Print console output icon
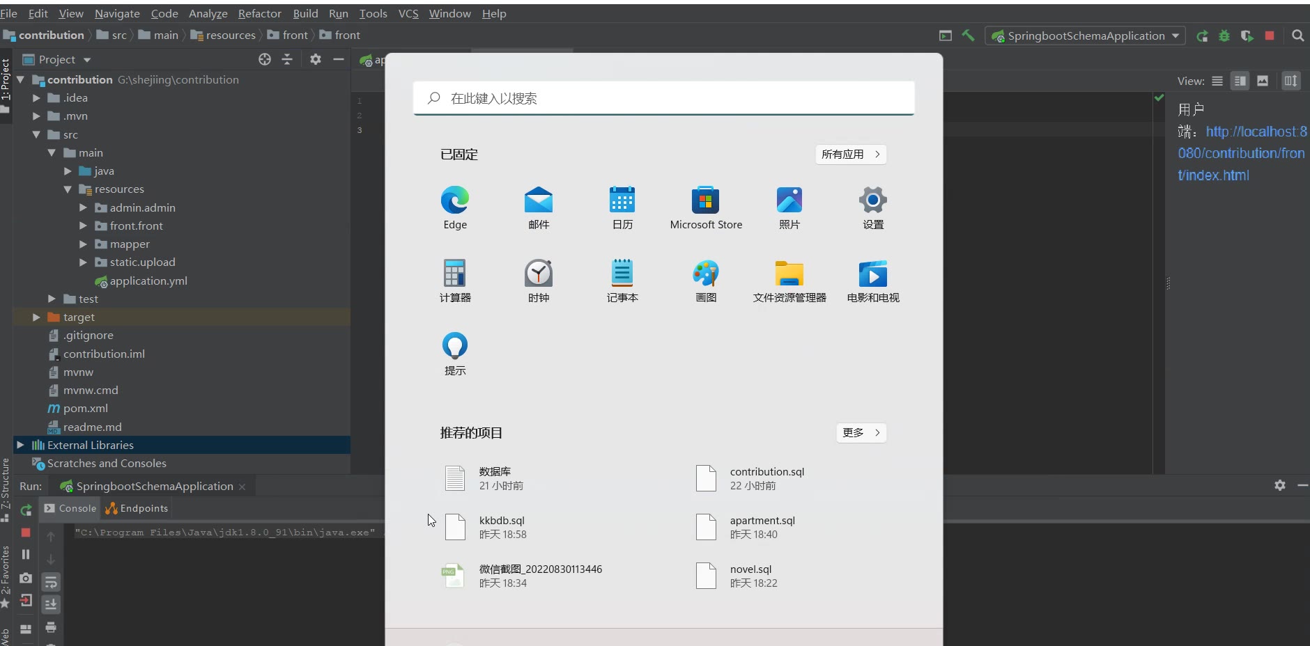This screenshot has width=1310, height=646. (x=51, y=627)
